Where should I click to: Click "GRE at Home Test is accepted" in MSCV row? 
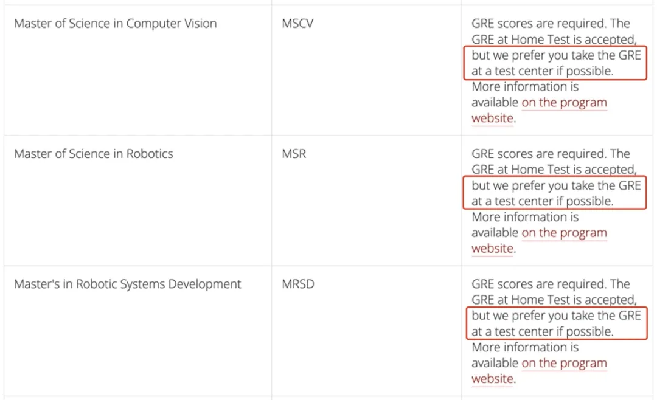(554, 40)
